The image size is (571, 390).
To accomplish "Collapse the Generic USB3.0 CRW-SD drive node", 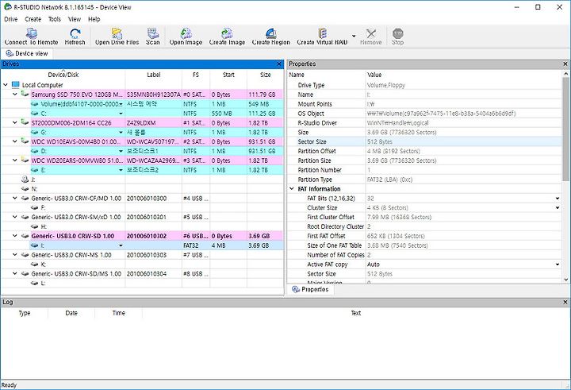I will point(15,236).
